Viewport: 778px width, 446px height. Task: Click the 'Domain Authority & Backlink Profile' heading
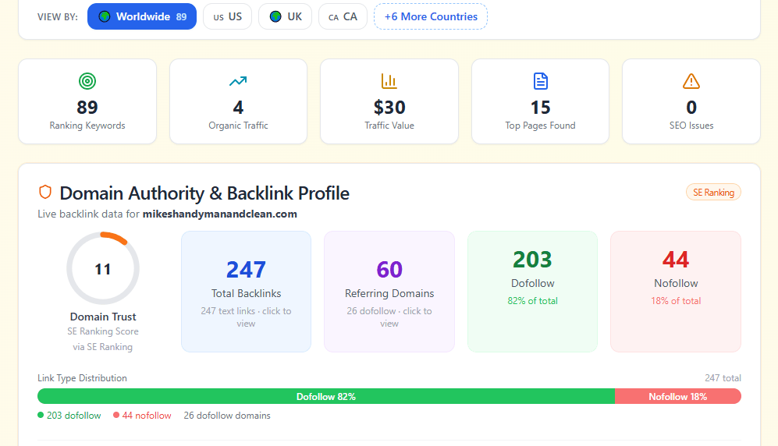click(204, 193)
